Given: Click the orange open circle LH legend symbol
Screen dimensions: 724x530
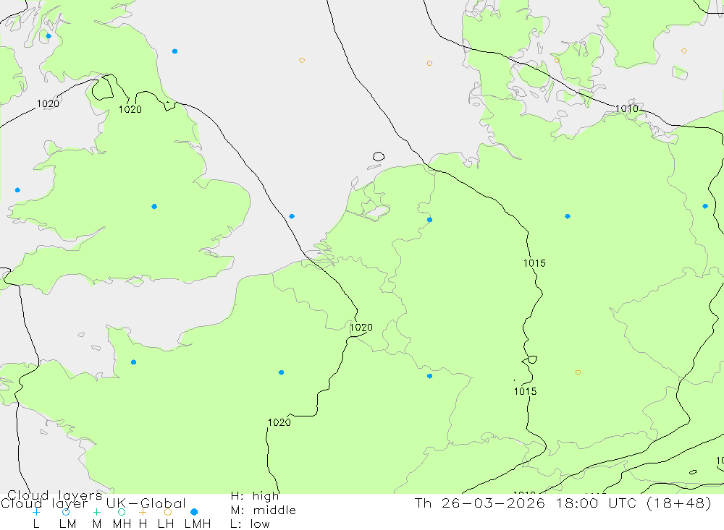Looking at the screenshot, I should pos(168,512).
